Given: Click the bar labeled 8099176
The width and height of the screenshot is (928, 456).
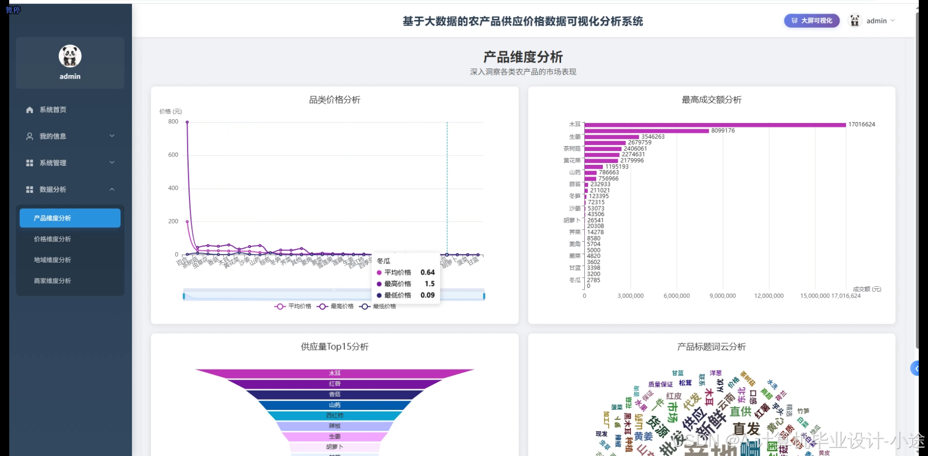Looking at the screenshot, I should click(646, 131).
